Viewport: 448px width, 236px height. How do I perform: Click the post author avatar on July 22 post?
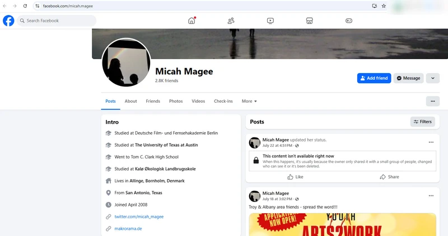click(255, 143)
